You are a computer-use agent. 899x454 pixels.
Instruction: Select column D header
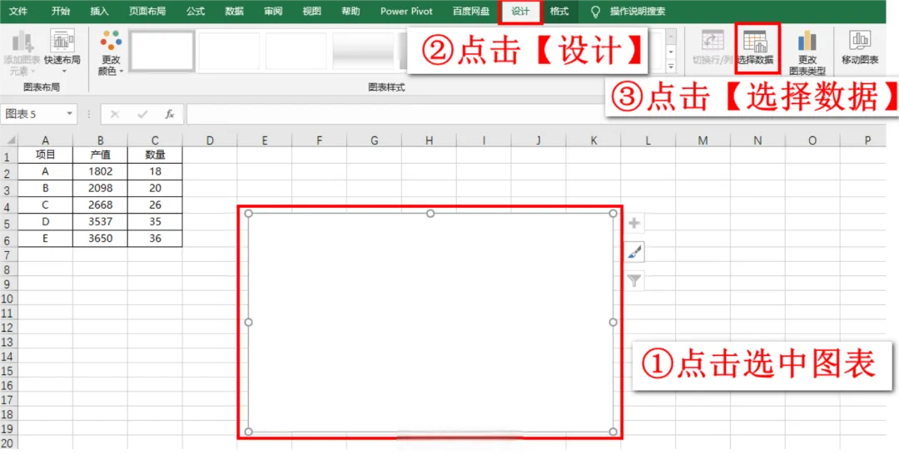tap(210, 141)
